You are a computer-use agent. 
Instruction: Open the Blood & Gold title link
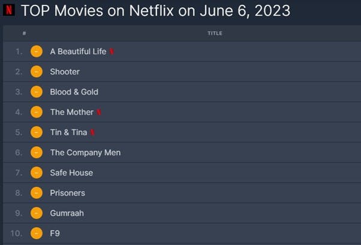74,92
